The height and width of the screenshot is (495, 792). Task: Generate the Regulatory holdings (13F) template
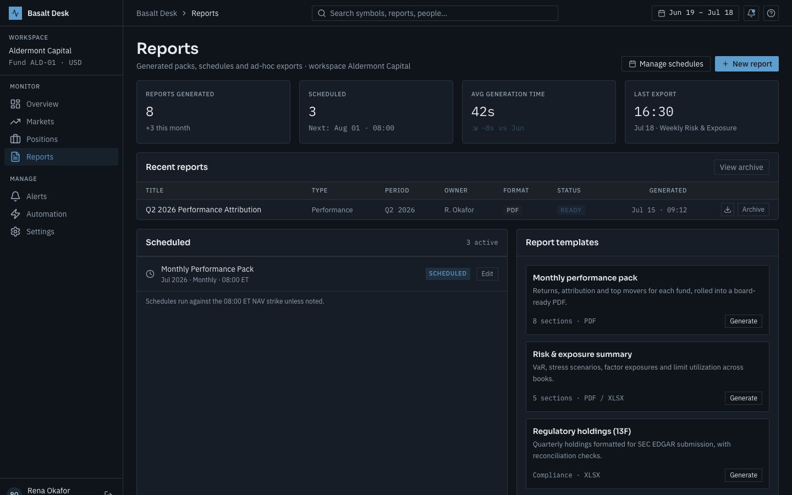pyautogui.click(x=744, y=475)
